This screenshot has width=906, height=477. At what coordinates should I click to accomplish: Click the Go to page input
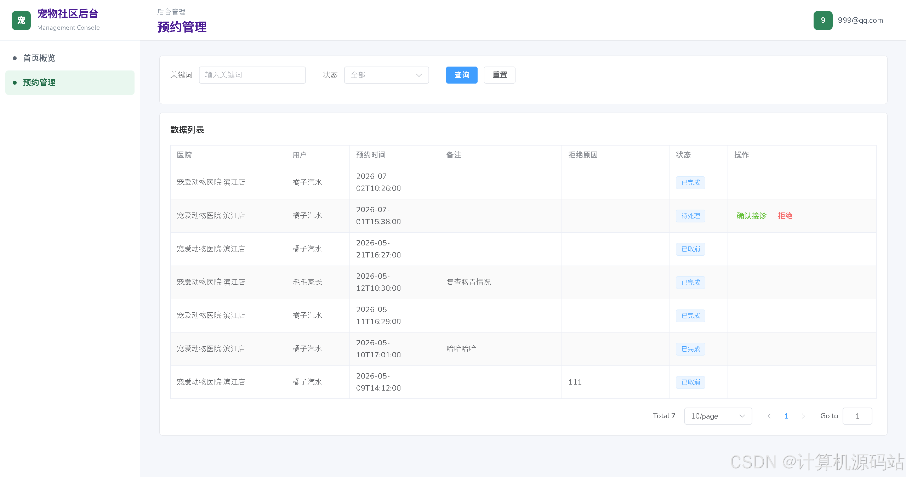857,416
